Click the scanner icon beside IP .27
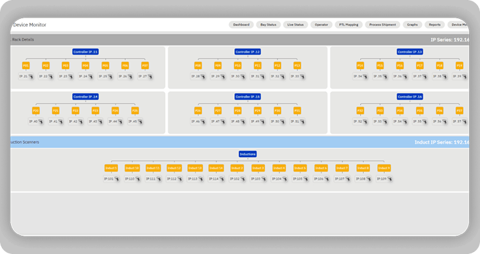The height and width of the screenshot is (254, 480). coord(150,76)
